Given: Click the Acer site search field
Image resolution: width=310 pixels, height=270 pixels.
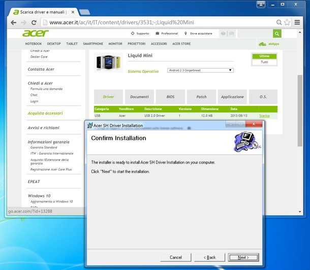Looking at the screenshot, I should 255,34.
